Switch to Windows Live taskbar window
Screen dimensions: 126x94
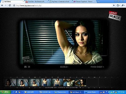tap(61, 92)
